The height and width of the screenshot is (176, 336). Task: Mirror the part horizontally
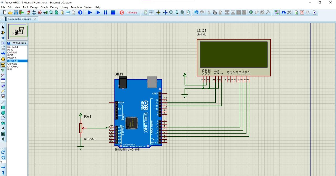3,167
